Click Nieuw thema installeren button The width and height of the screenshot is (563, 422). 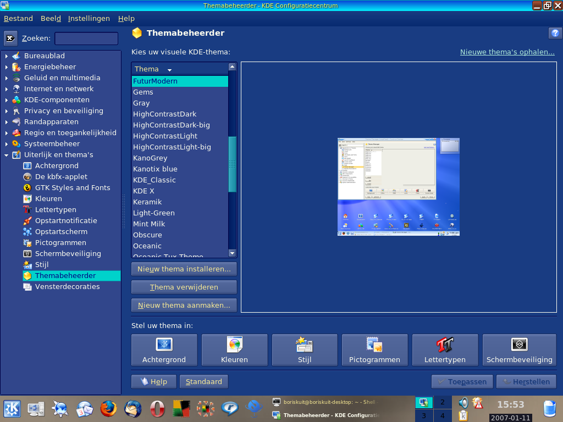pos(184,269)
